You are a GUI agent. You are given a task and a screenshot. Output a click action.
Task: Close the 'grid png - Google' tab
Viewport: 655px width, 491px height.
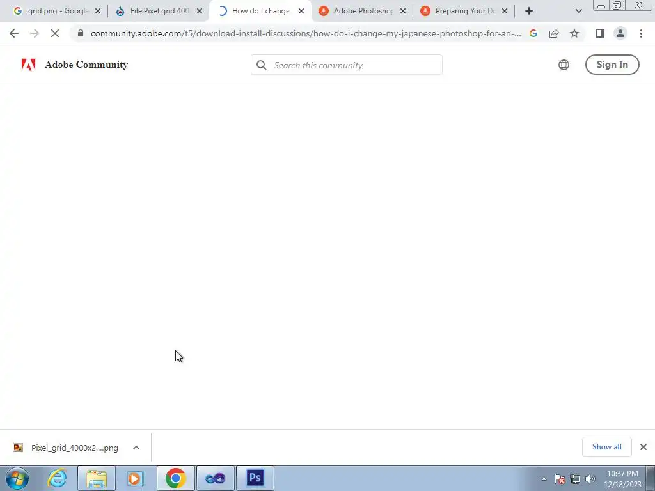[x=98, y=12]
